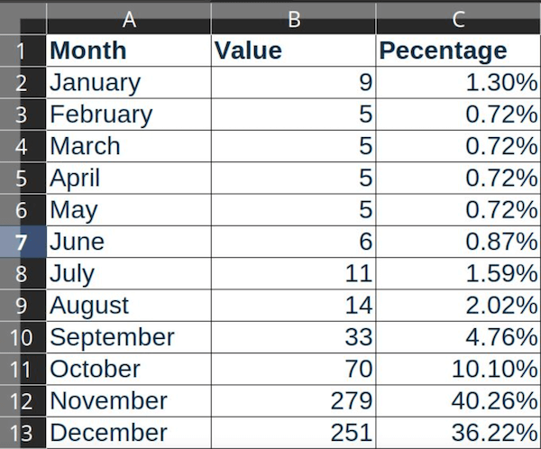The height and width of the screenshot is (449, 541).
Task: Click the select-all corner box
Action: tap(23, 19)
